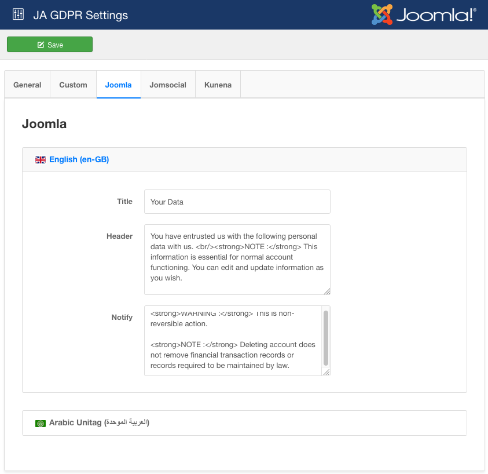Collapse the English (en-GB) section
This screenshot has width=488, height=474.
(79, 159)
